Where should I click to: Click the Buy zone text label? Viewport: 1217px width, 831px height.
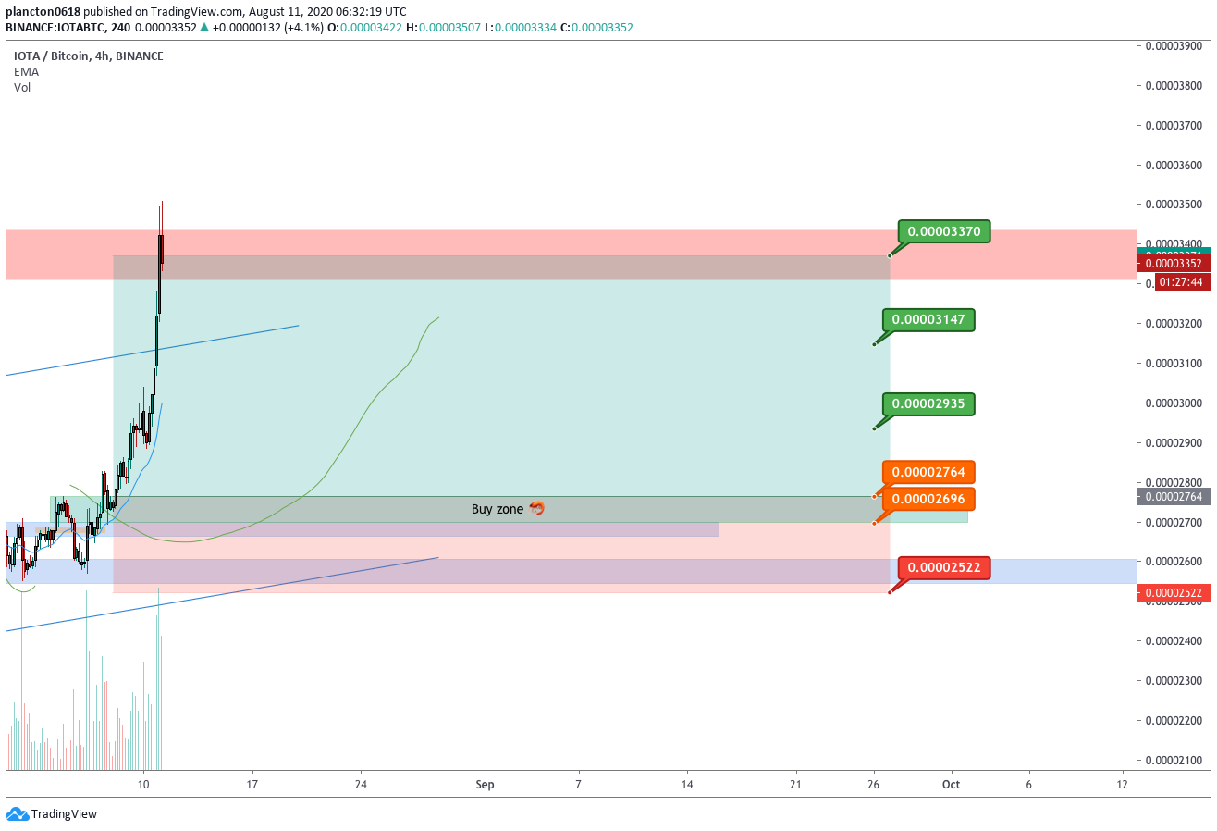pyautogui.click(x=498, y=509)
